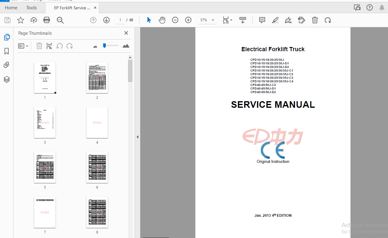The image size is (388, 238).
Task: Upload the file to the cloud
Action: click(34, 20)
